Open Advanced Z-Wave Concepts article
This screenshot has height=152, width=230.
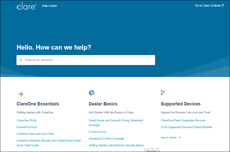(106, 139)
